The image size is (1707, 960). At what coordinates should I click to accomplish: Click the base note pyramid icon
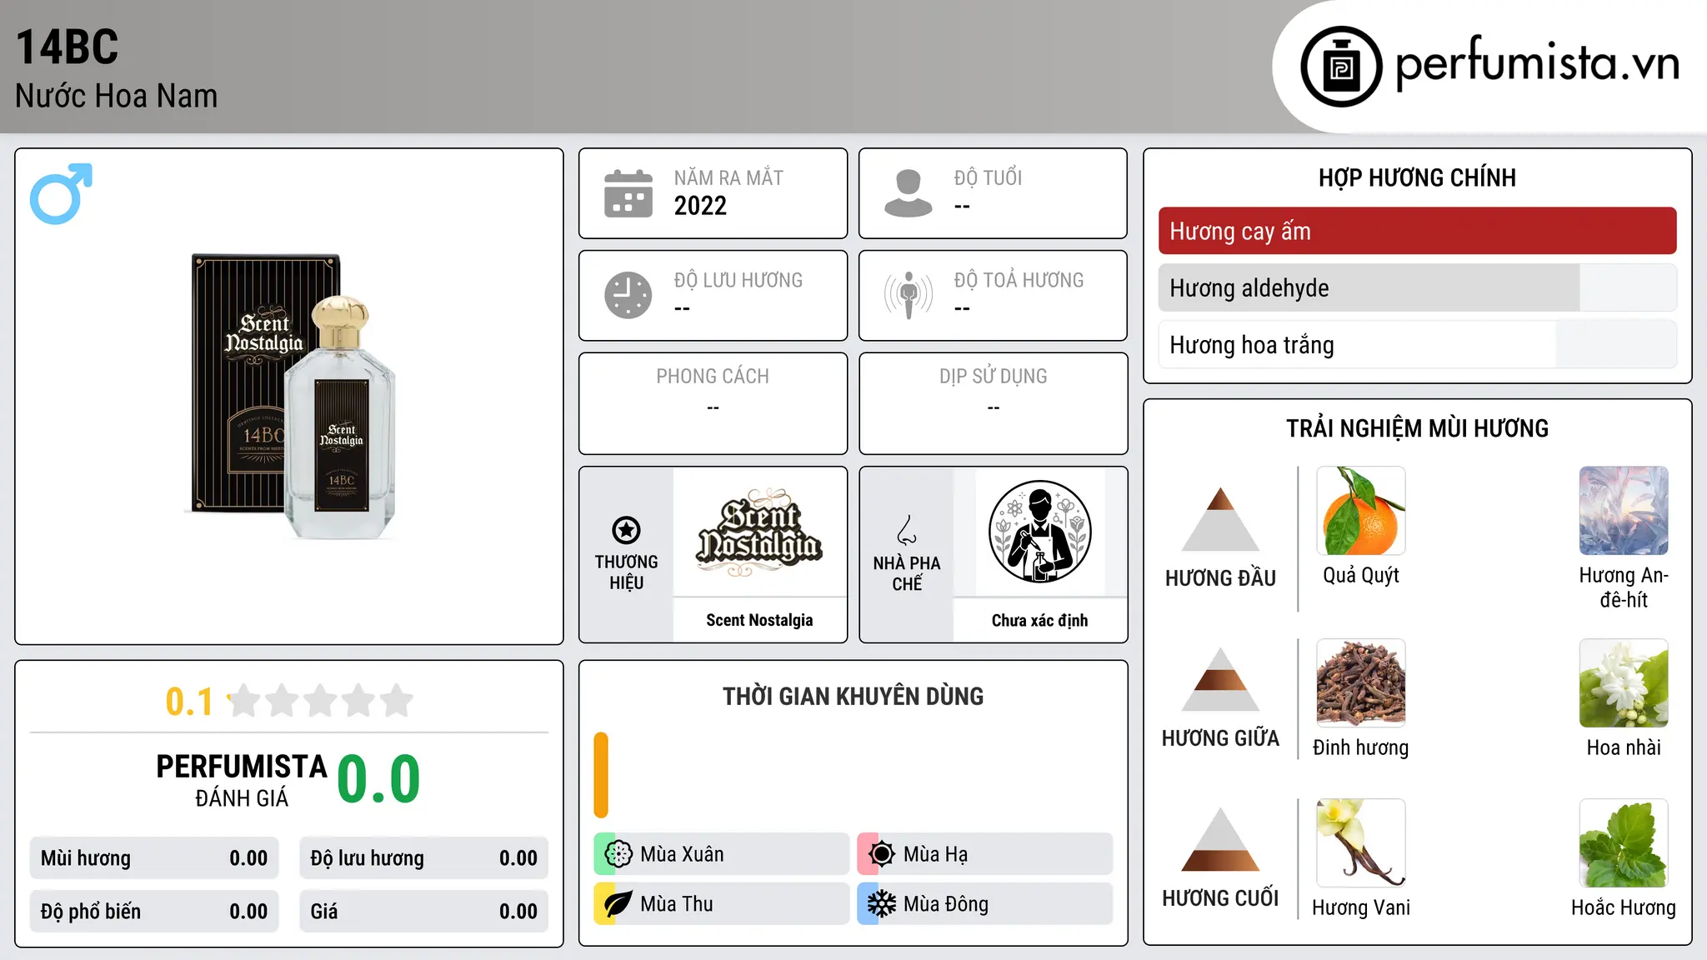(1220, 839)
